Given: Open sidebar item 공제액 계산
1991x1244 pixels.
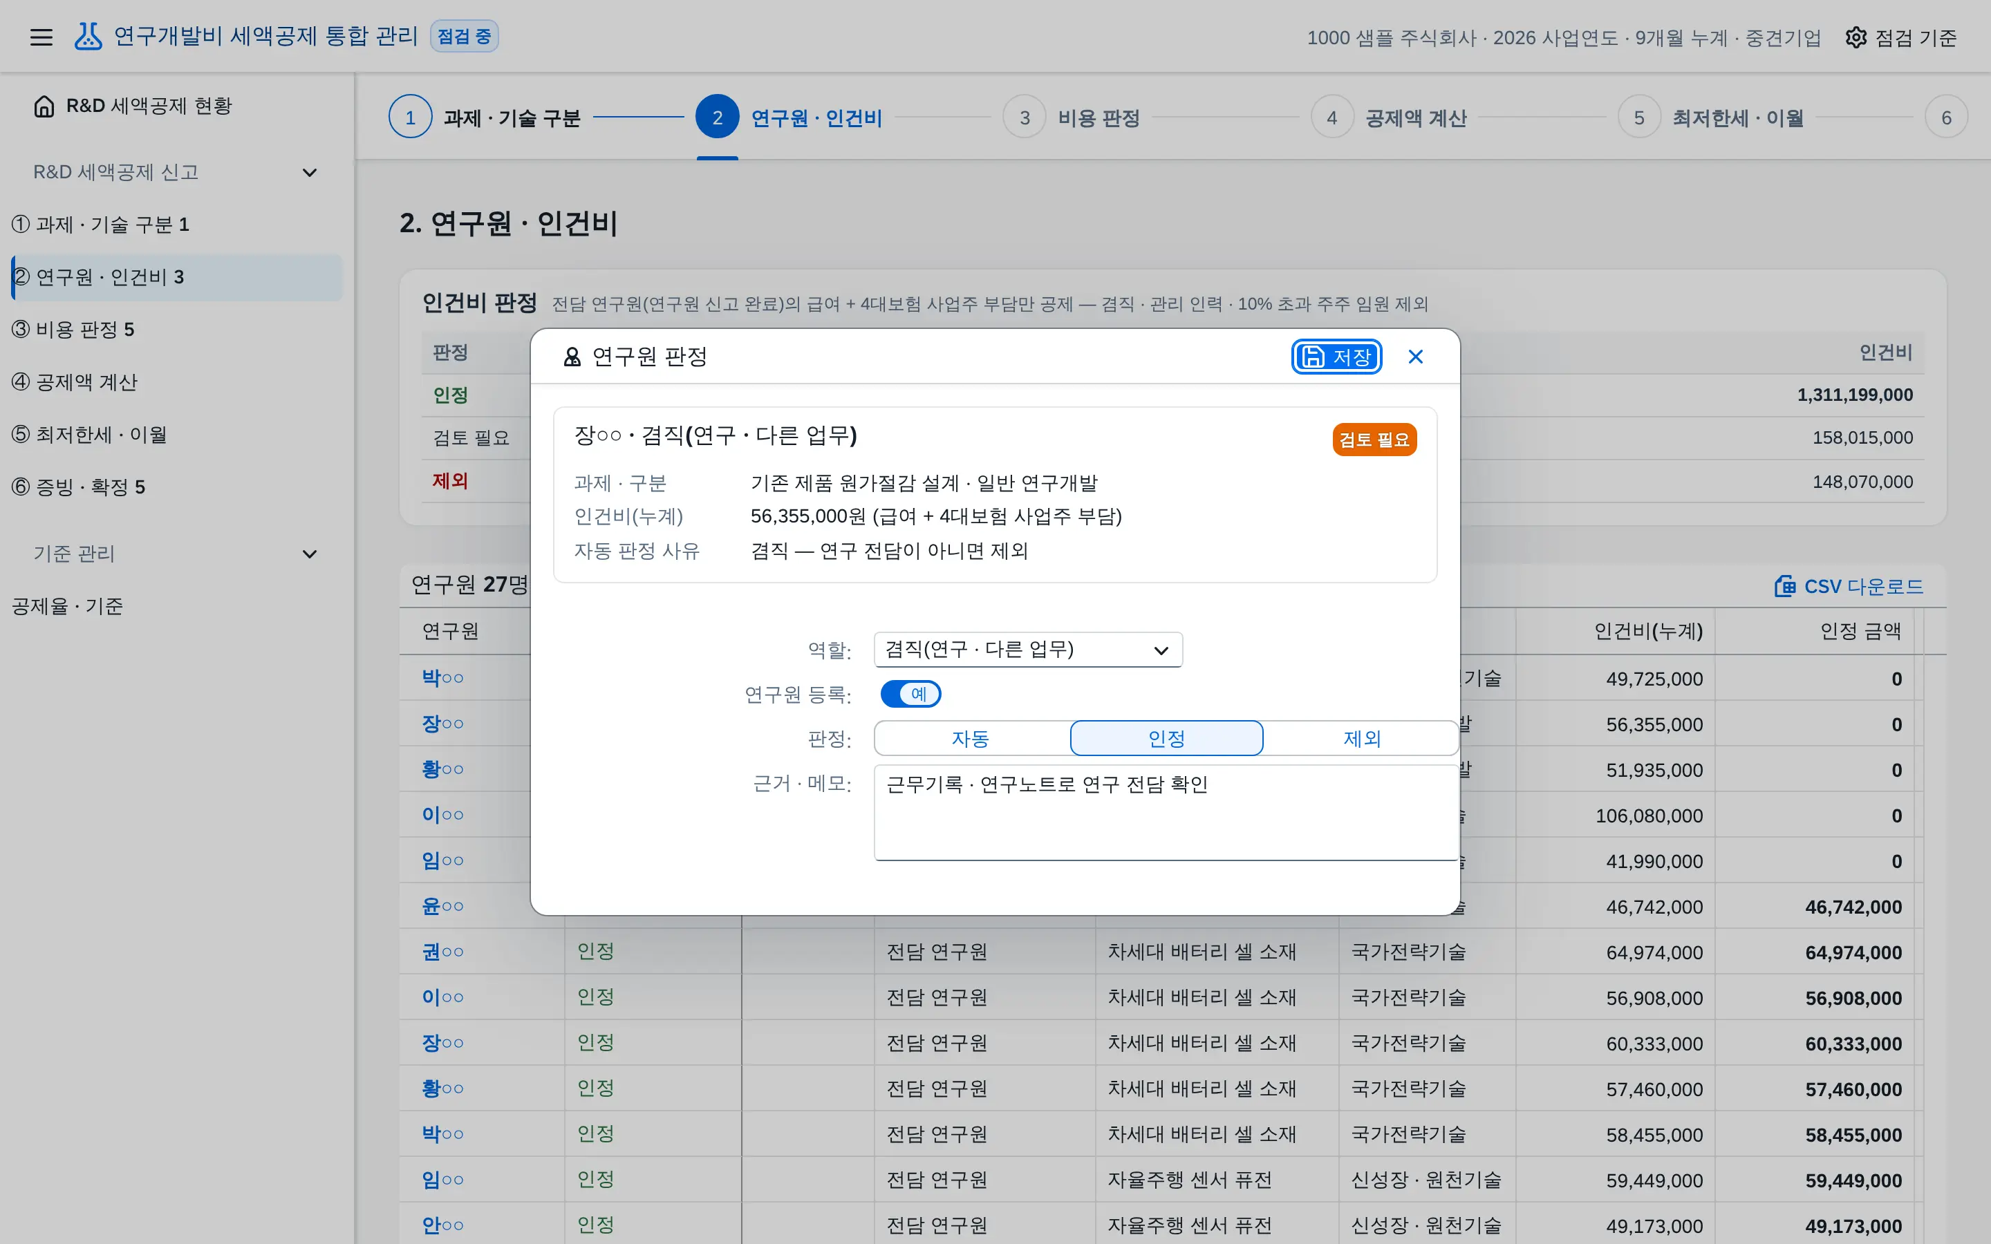Looking at the screenshot, I should pos(177,383).
